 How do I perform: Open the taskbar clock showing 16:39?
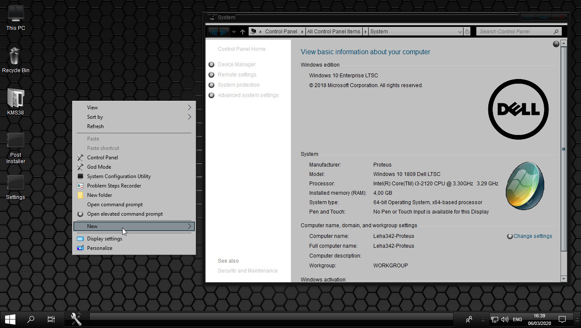[x=540, y=319]
